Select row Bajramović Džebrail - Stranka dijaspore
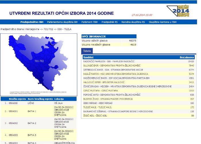Screen dimensions: 201x144 pyautogui.click(x=139, y=111)
